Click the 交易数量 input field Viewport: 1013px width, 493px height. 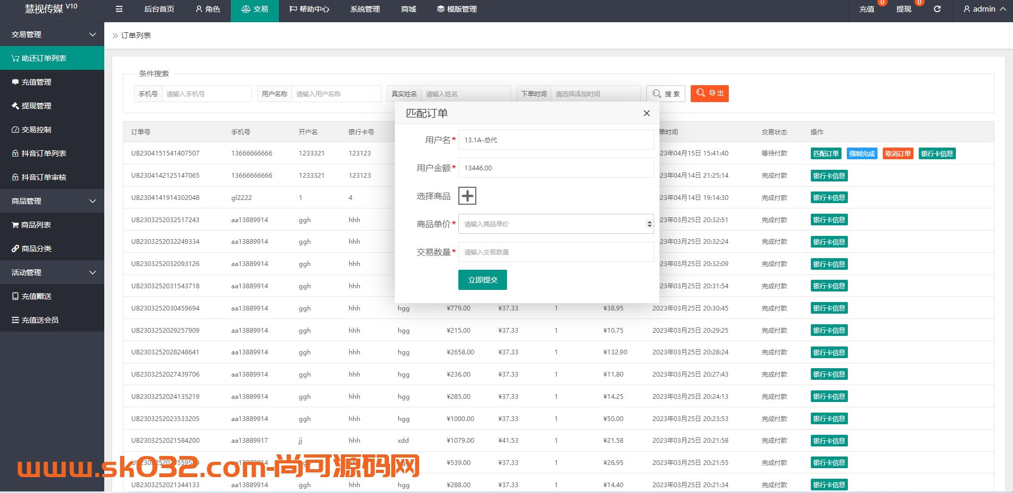click(556, 252)
